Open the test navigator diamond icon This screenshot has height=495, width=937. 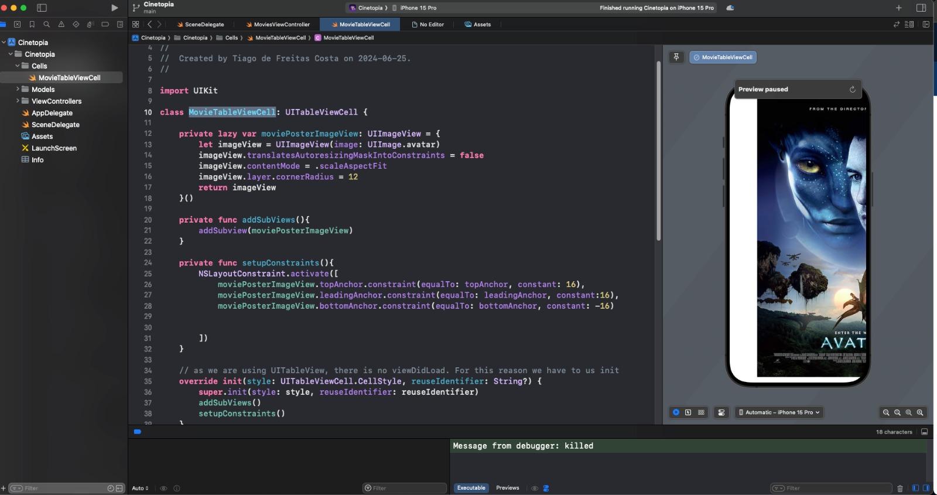coord(76,24)
